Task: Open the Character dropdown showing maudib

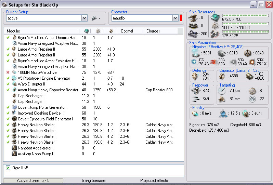Action: tap(175, 18)
